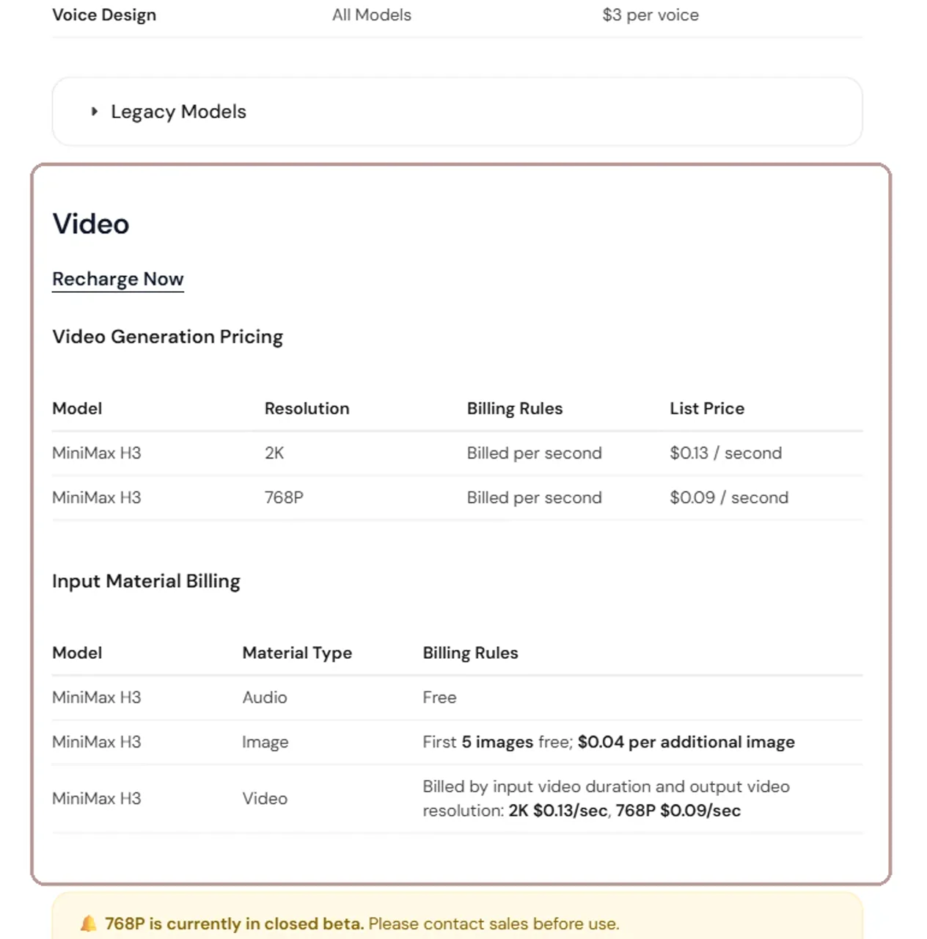Click the Video section heading
This screenshot has height=939, width=927.
tap(91, 224)
